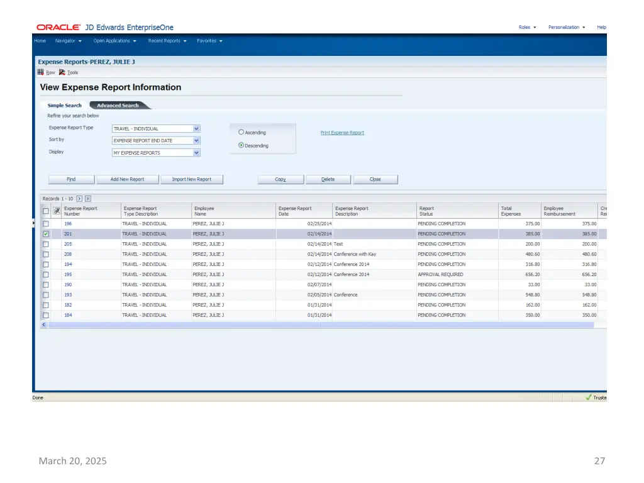Open the Row menu icon

tap(41, 72)
